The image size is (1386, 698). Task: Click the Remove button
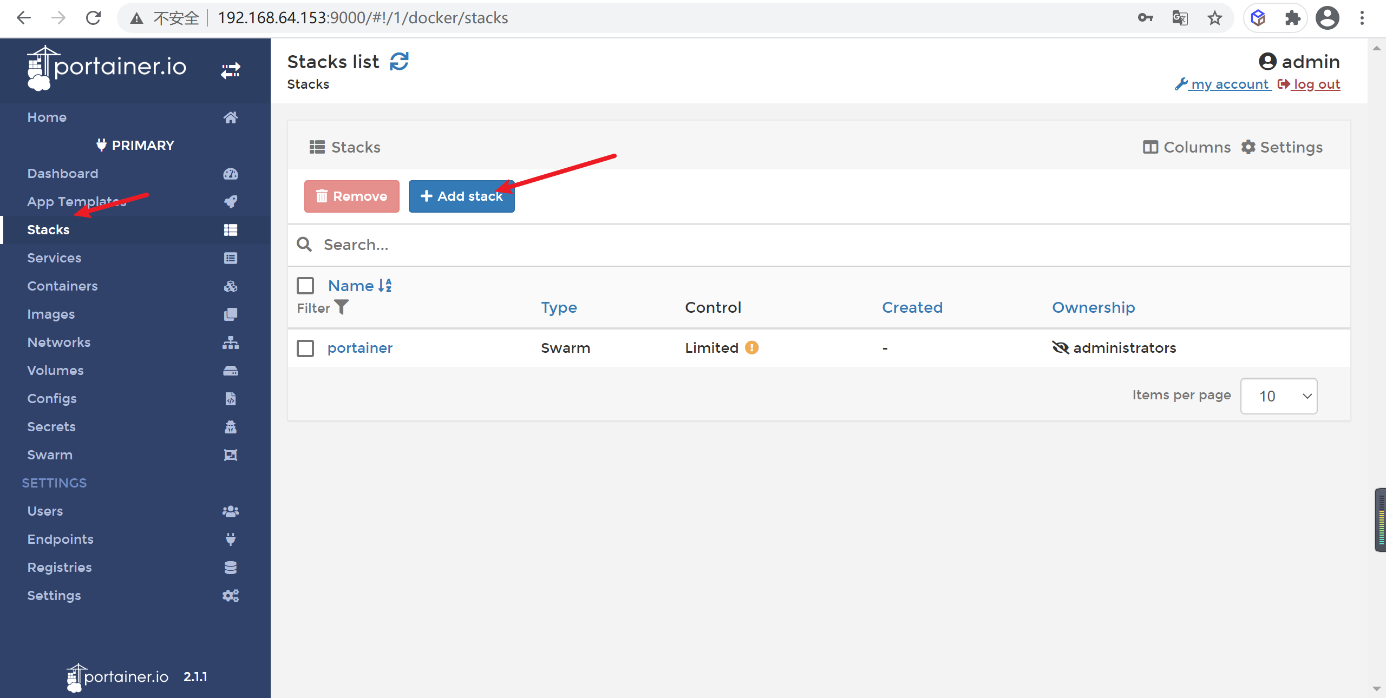pyautogui.click(x=352, y=195)
